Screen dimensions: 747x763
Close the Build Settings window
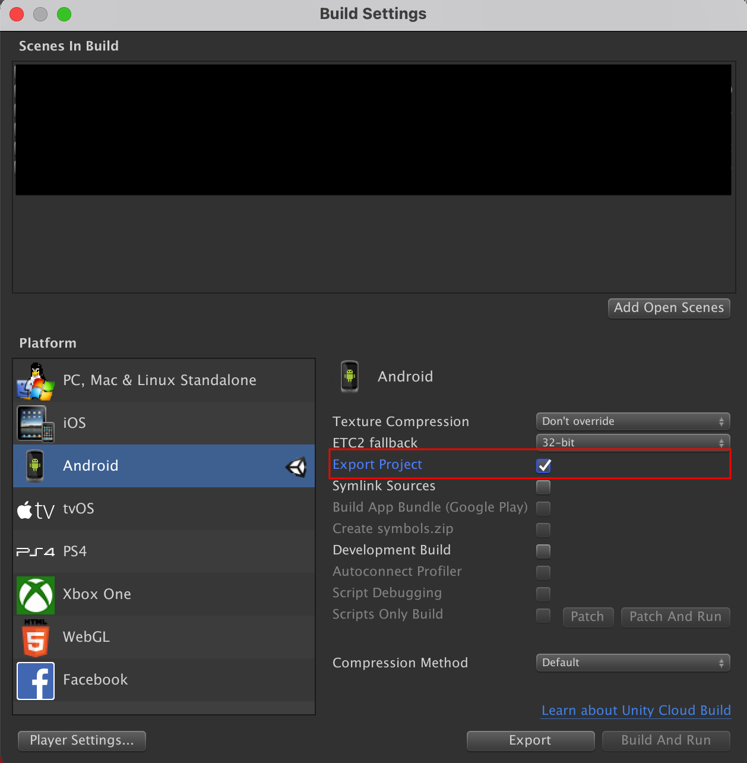click(17, 14)
